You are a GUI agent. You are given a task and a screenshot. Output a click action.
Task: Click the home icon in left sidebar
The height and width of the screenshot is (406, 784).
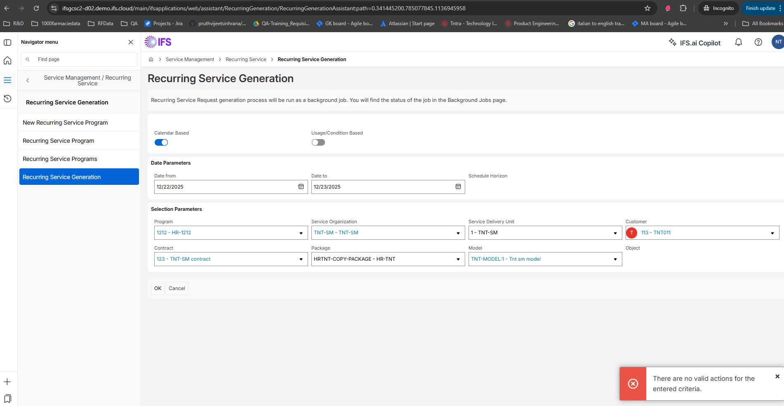point(7,61)
